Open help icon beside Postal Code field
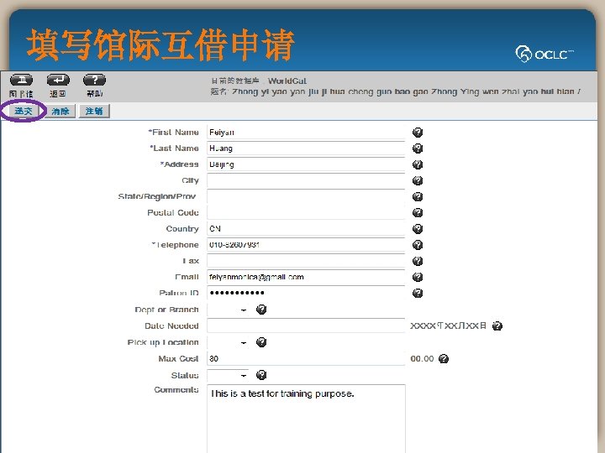 418,212
